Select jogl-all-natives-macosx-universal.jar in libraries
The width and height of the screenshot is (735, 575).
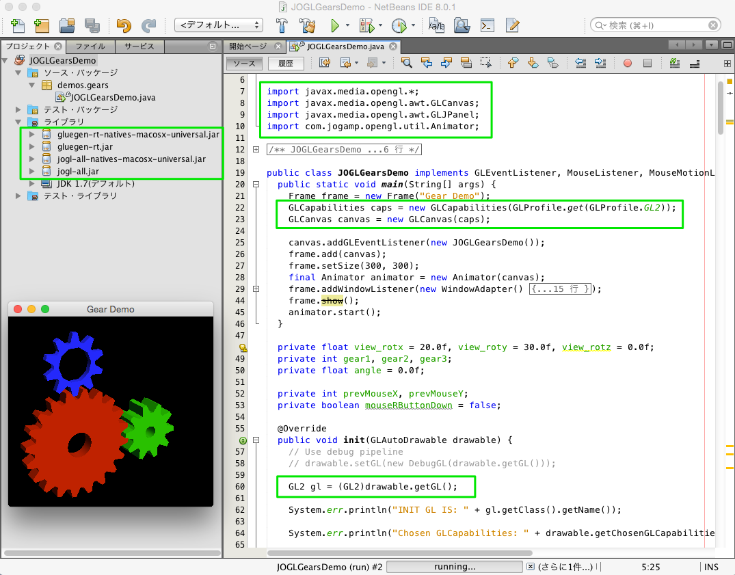(x=132, y=159)
